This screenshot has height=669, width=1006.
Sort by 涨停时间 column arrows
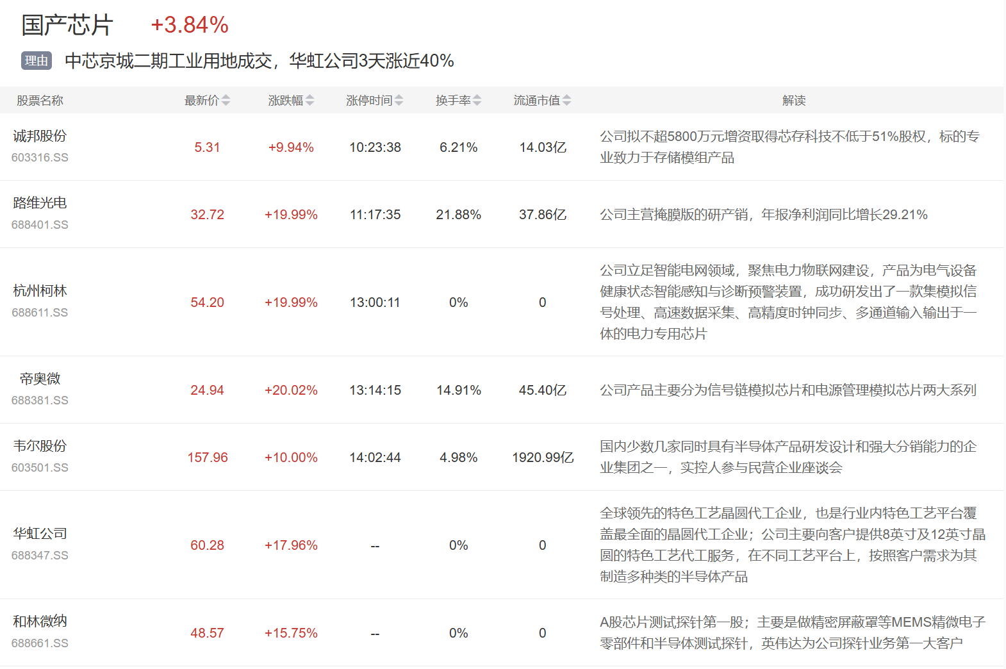point(399,101)
